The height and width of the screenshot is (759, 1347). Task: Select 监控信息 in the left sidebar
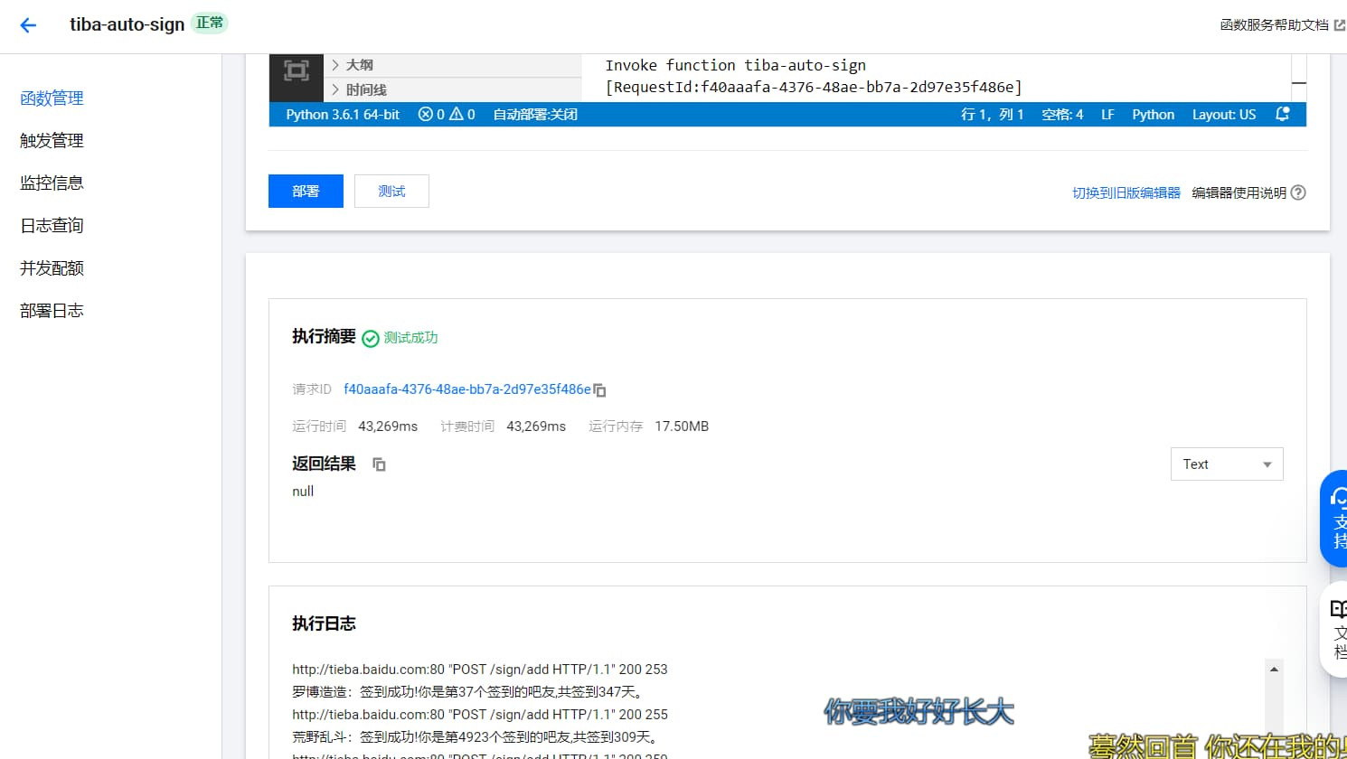(x=51, y=183)
